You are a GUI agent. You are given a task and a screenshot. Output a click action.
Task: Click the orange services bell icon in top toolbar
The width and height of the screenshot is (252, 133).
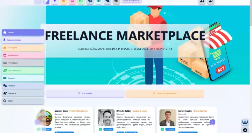pyautogui.click(x=63, y=2)
